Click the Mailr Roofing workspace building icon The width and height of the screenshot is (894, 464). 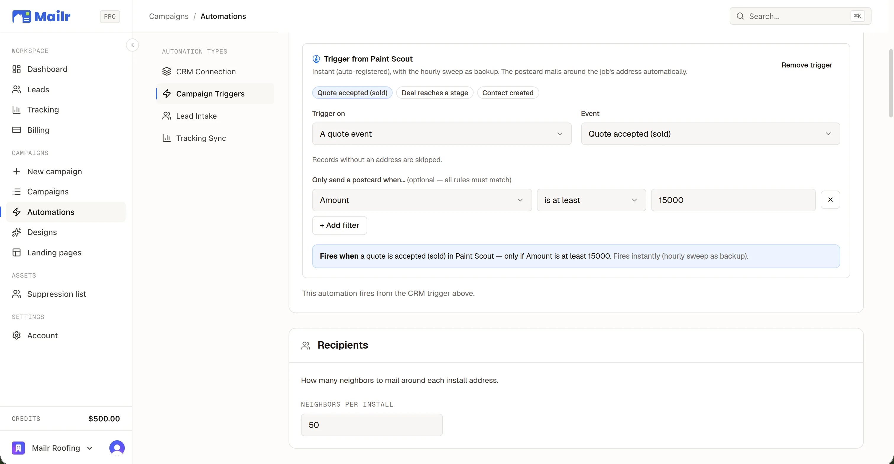click(x=18, y=448)
